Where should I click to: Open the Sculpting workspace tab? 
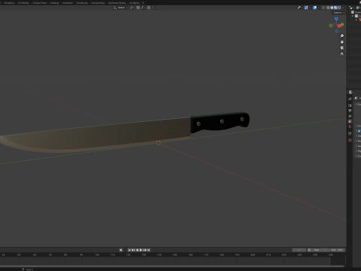tap(9, 3)
